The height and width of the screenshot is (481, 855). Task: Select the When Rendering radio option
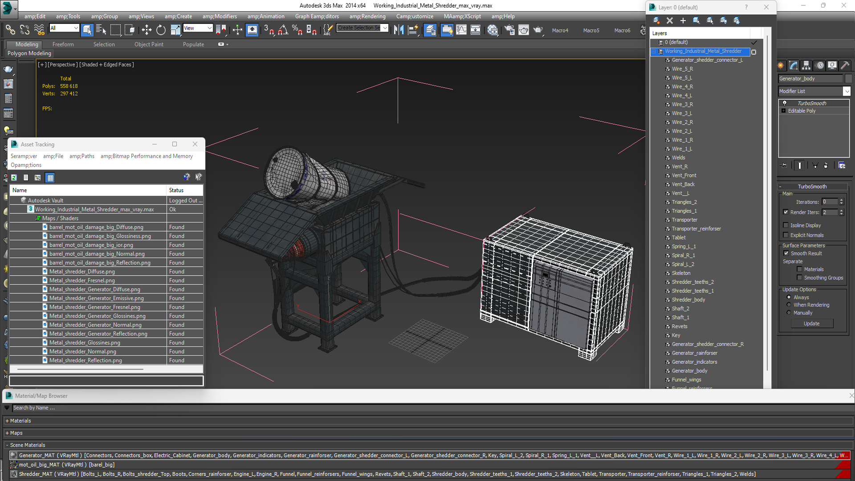[x=789, y=305]
